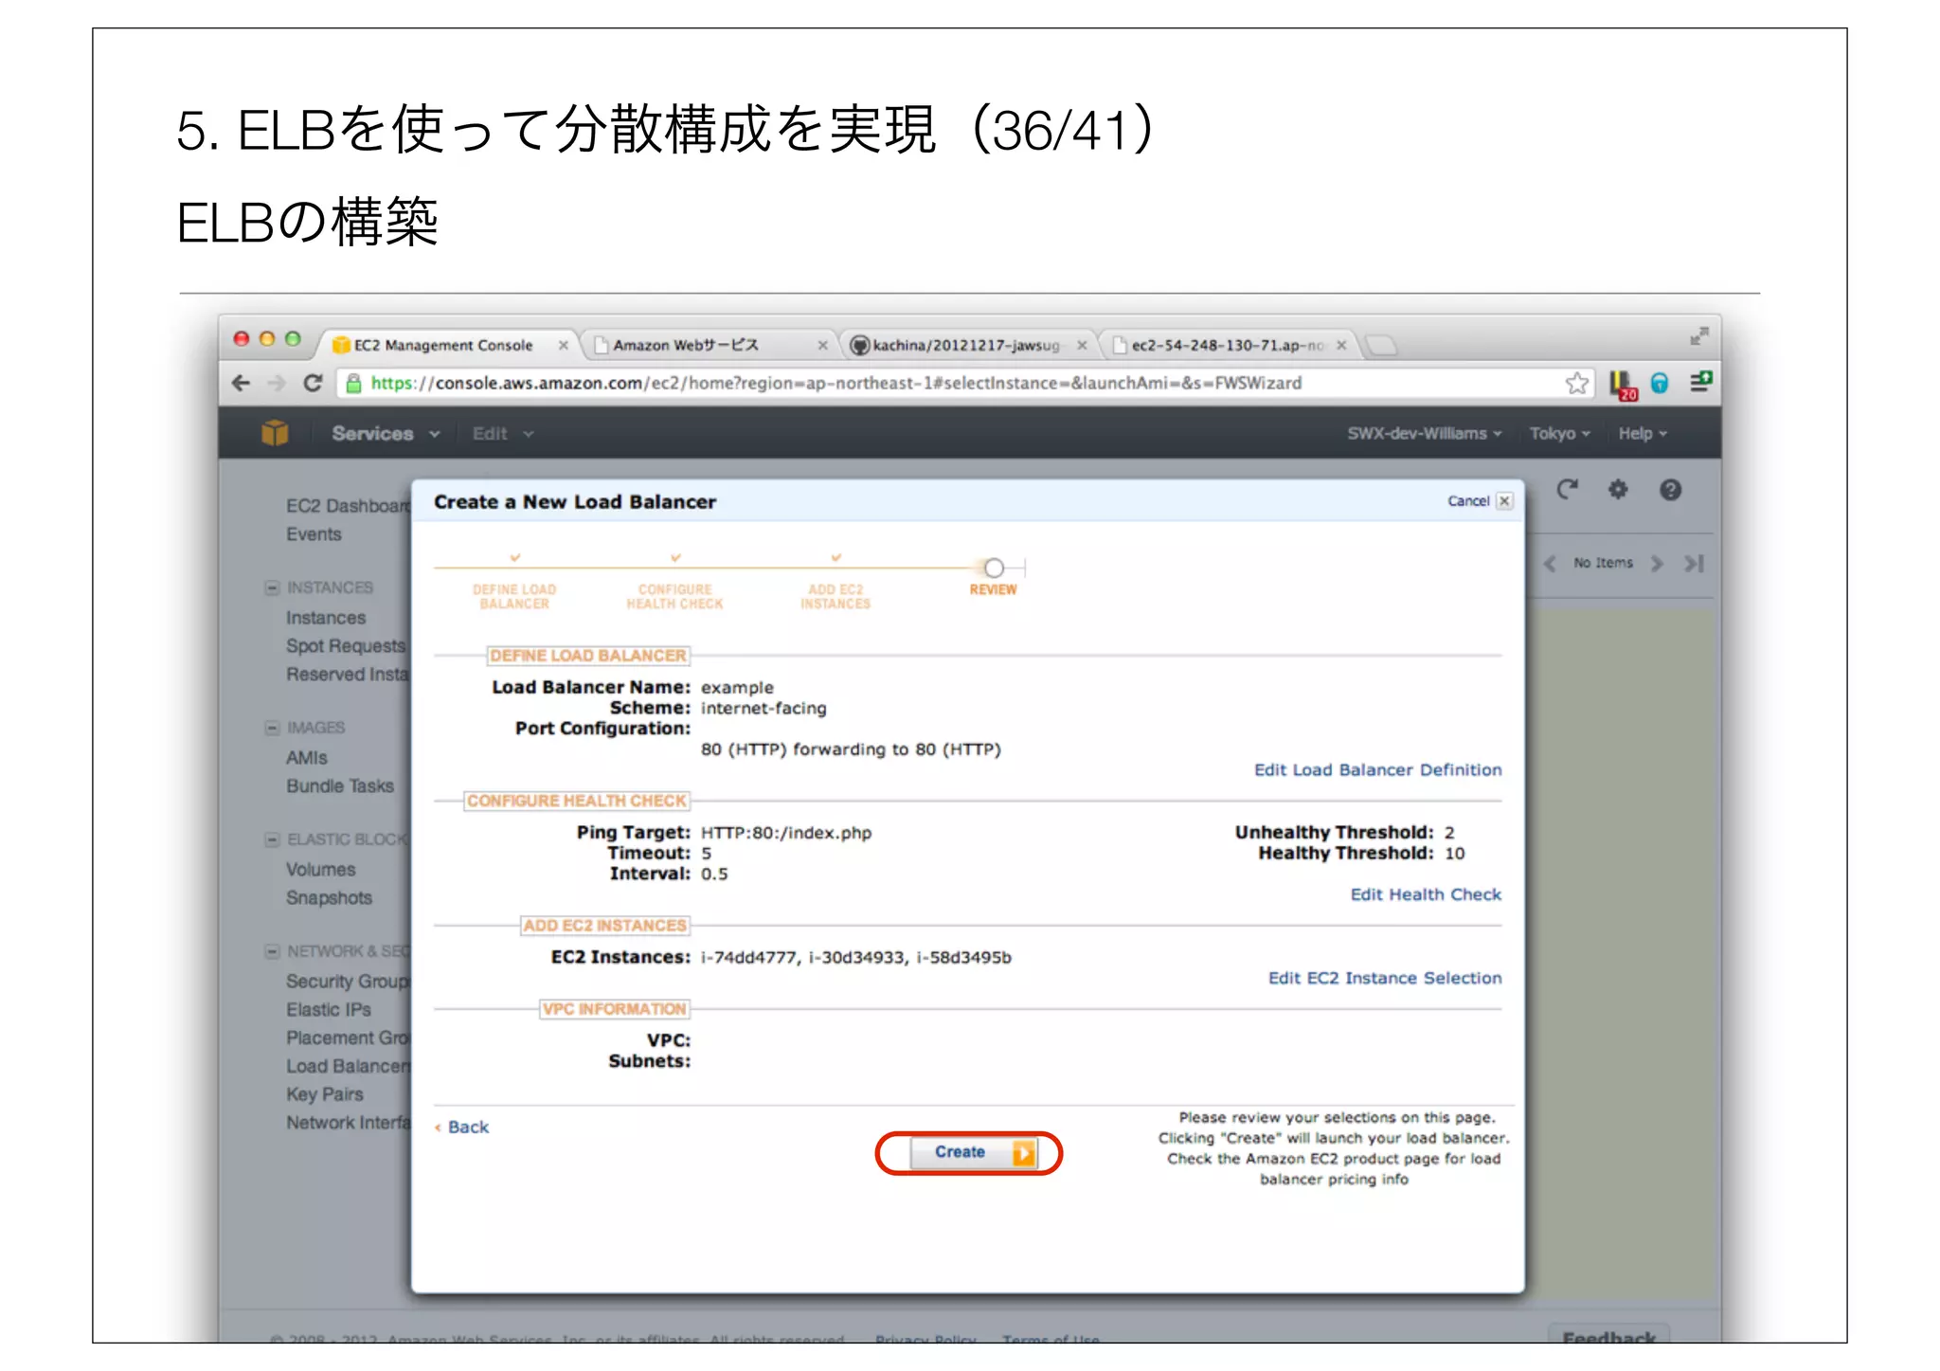1940x1371 pixels.
Task: Click the green padlock security icon
Action: [x=353, y=383]
